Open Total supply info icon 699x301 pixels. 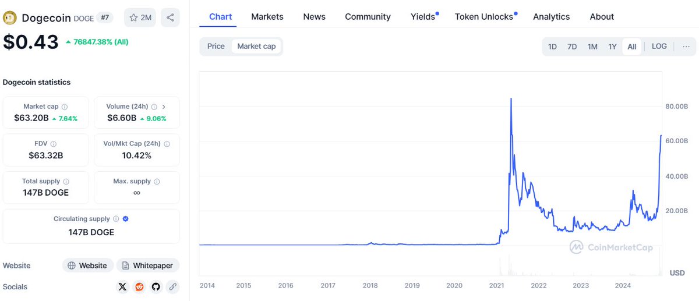[x=66, y=182]
